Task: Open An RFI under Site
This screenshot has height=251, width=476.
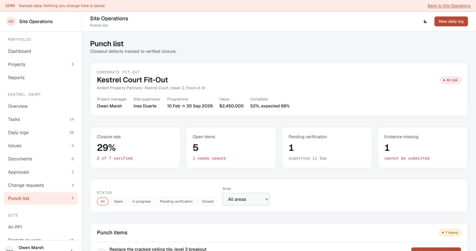Action: click(41, 227)
